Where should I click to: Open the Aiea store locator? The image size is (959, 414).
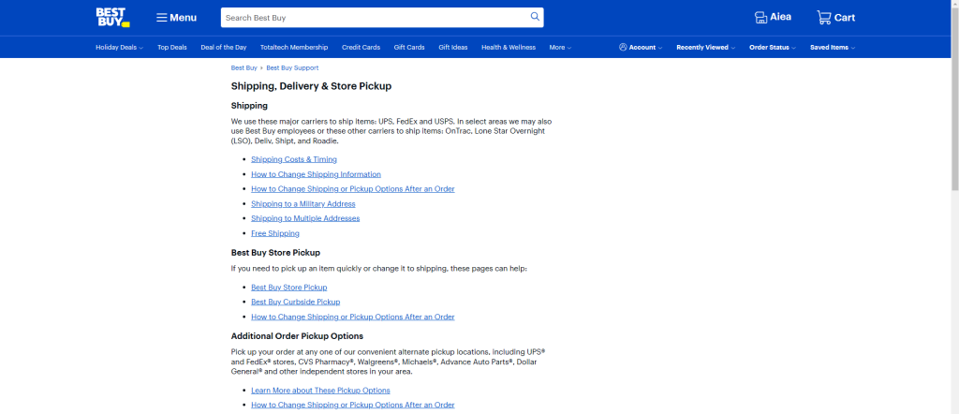coord(773,17)
